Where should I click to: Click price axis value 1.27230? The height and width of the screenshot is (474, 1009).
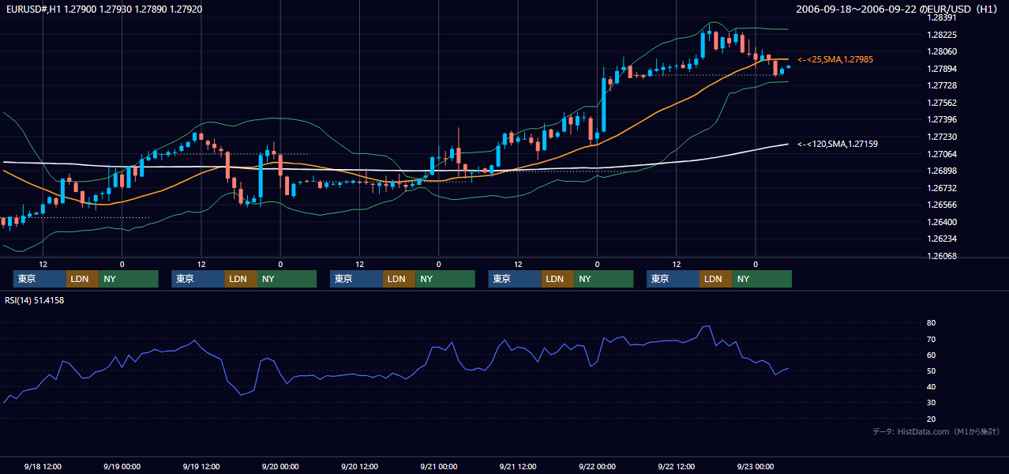[x=942, y=137]
